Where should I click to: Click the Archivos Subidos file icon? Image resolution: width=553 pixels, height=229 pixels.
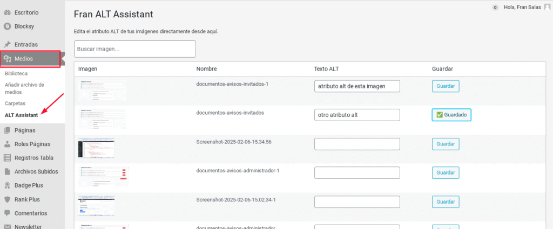point(7,172)
